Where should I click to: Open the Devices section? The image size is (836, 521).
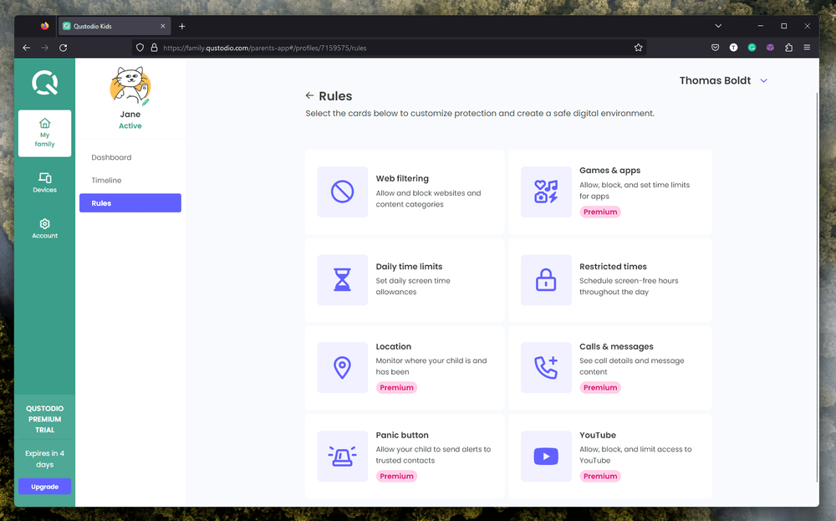(x=45, y=182)
